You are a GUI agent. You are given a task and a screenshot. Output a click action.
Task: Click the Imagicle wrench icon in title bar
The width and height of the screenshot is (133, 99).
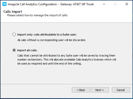click(x=4, y=4)
